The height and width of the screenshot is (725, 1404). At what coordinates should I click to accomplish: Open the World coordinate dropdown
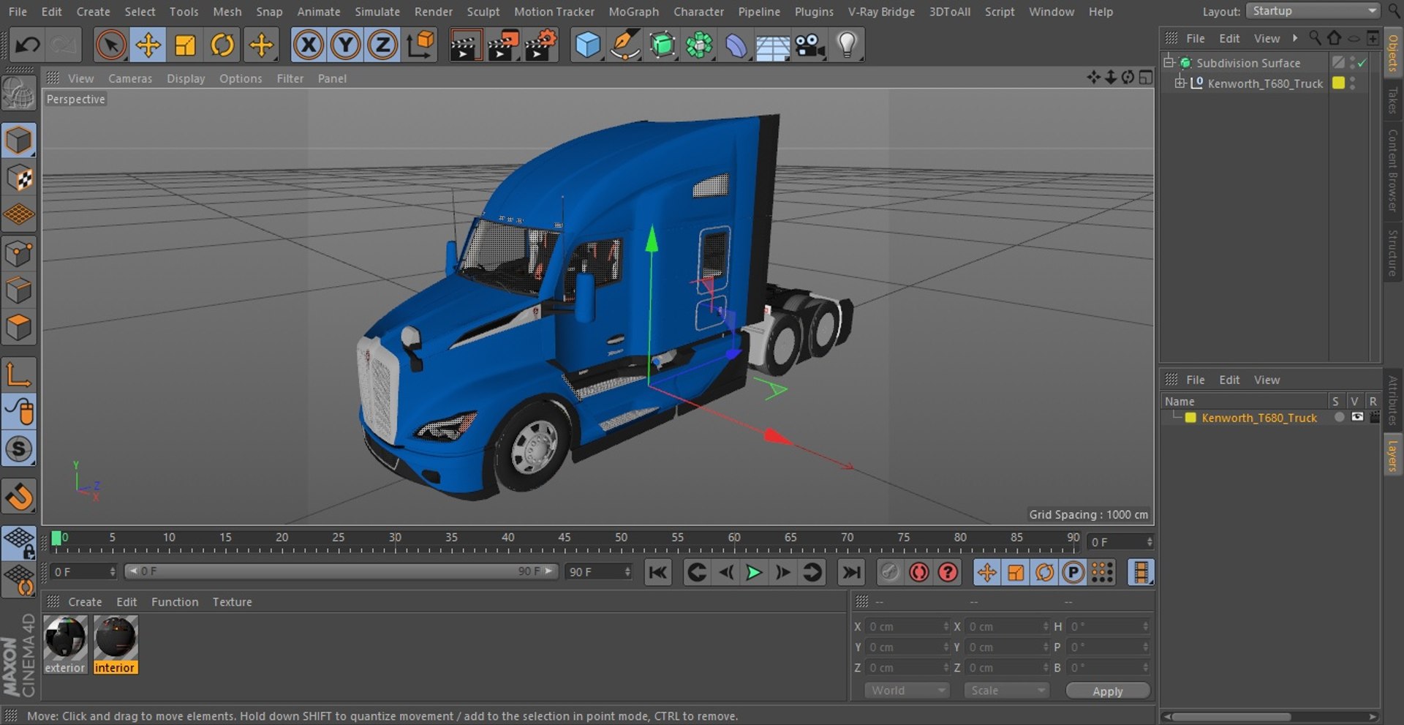click(907, 691)
